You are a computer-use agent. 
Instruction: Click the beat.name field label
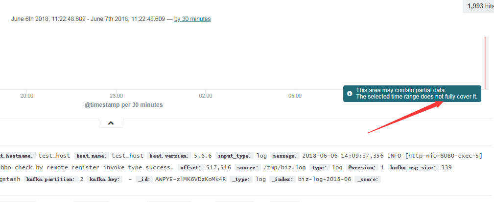(x=92, y=156)
